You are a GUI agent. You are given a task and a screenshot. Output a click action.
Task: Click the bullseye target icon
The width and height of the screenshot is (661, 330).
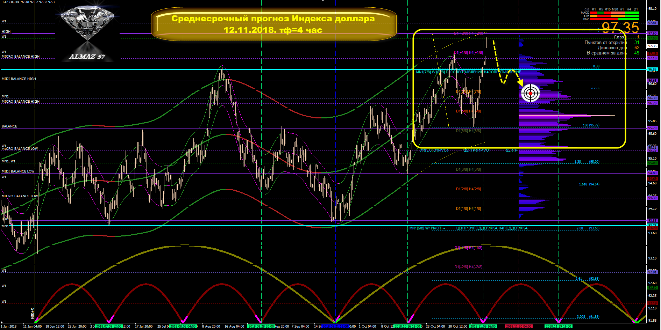point(530,93)
